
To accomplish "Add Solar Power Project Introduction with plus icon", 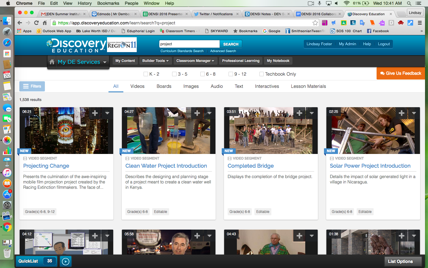I will tap(402, 113).
